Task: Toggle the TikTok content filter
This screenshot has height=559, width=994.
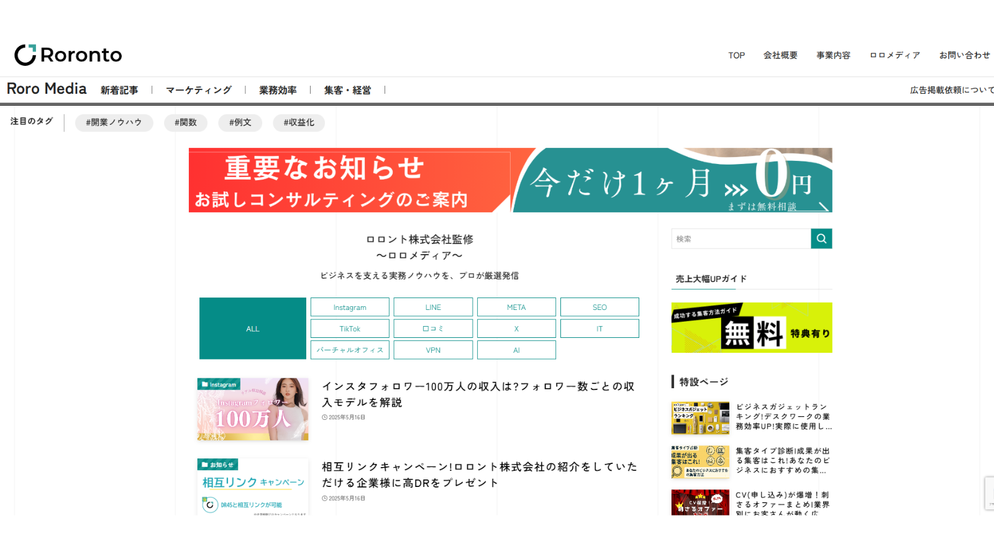Action: coord(349,328)
